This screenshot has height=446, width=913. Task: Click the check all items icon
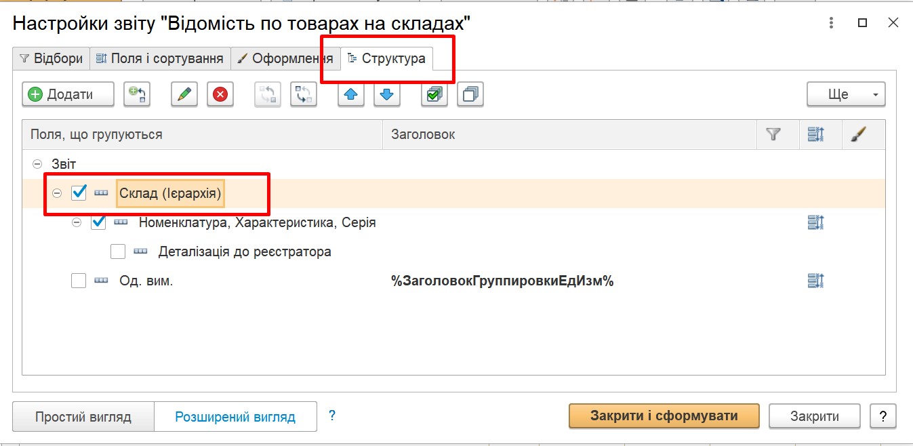click(434, 95)
